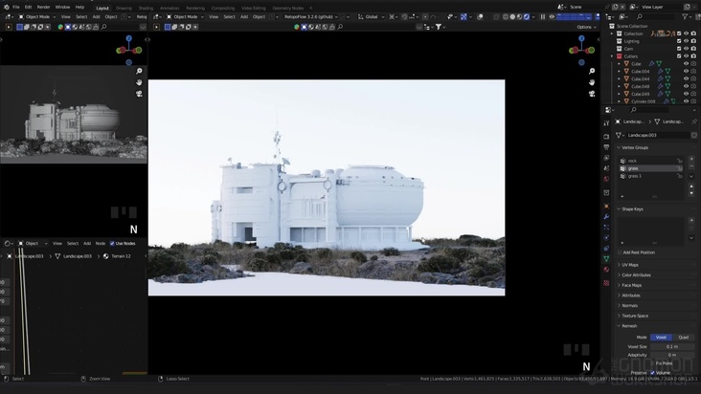This screenshot has height=394, width=701.
Task: Move vertex group up arrow
Action: (691, 186)
